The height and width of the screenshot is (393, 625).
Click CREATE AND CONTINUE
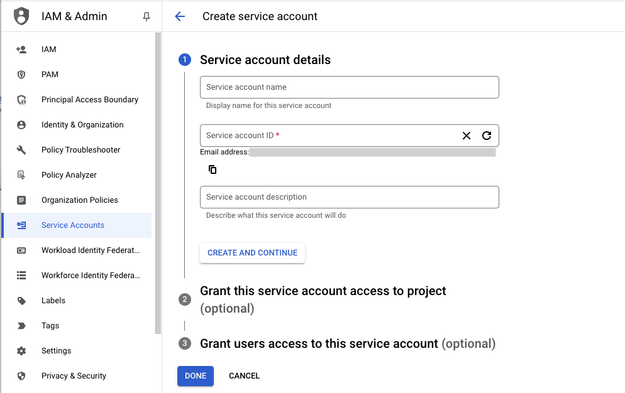coord(252,252)
